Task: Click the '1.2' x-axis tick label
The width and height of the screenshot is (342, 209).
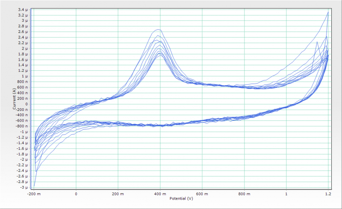Action: tap(328, 194)
